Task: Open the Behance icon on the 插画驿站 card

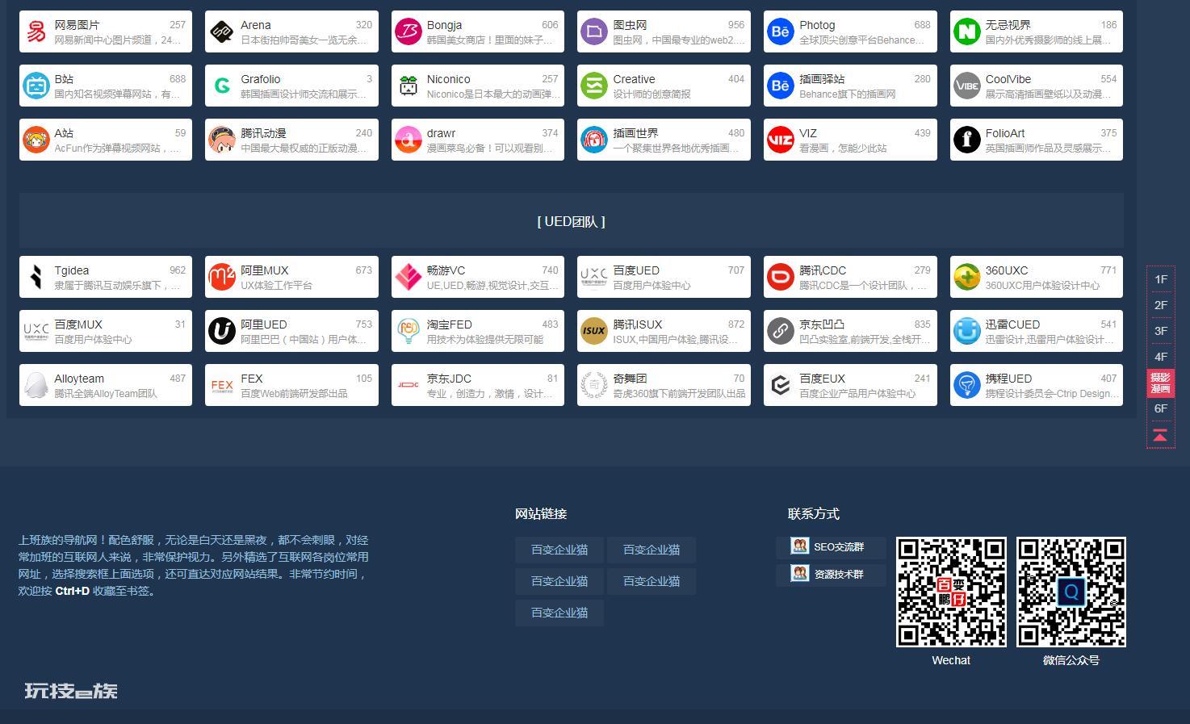Action: point(781,86)
